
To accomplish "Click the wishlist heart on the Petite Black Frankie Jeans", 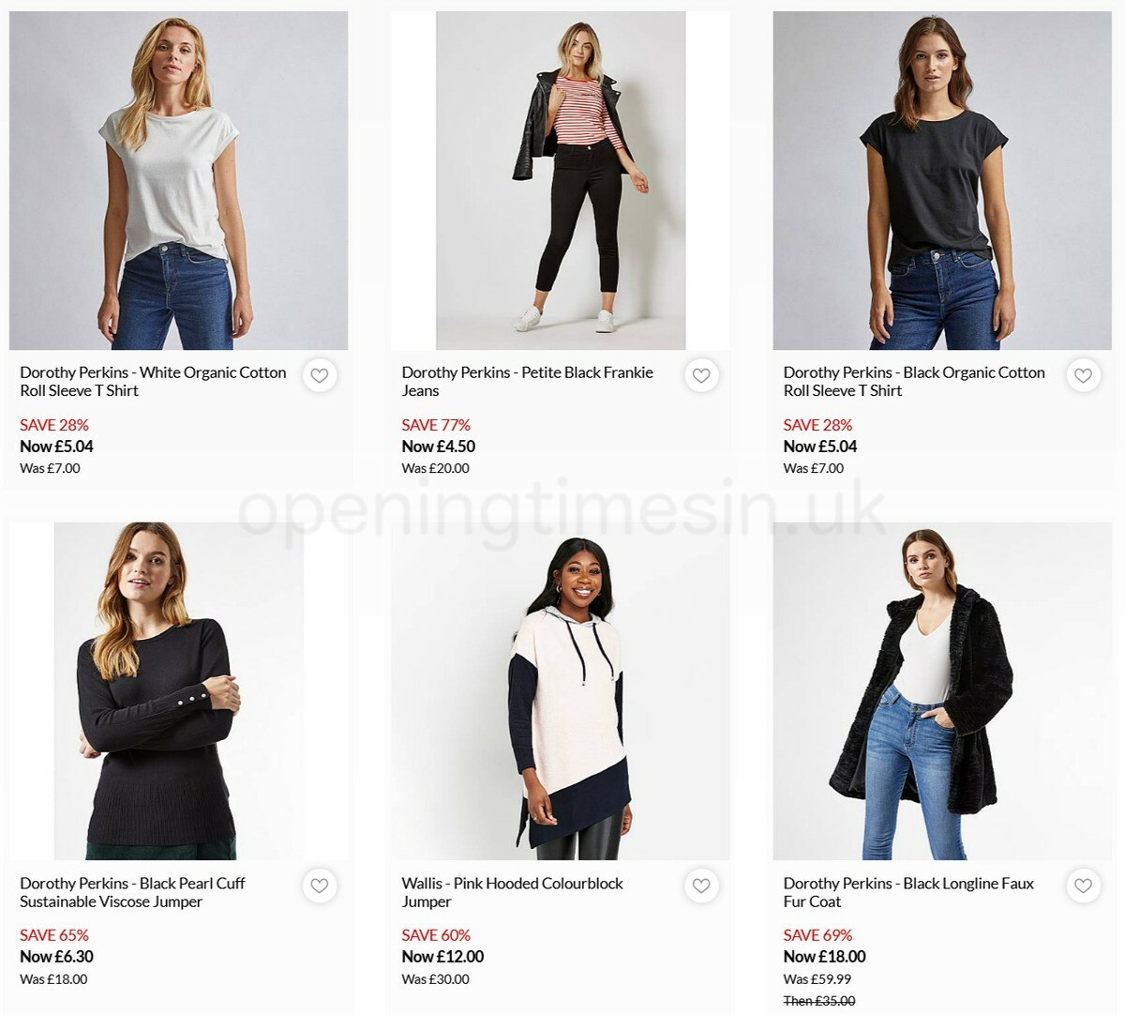I will click(701, 375).
